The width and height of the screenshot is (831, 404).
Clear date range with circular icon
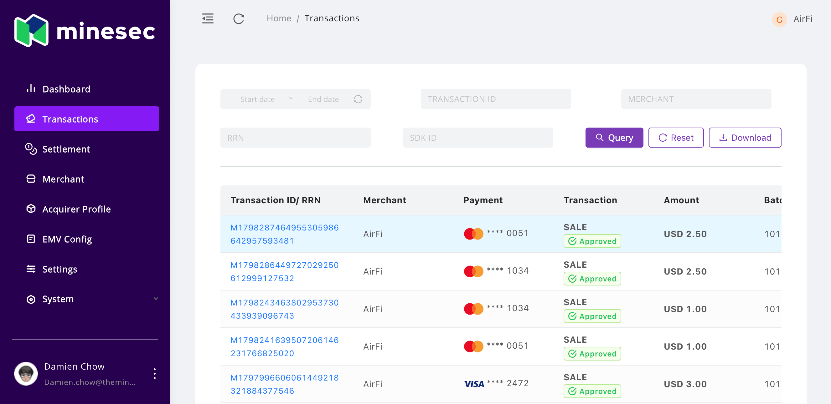[x=358, y=99]
